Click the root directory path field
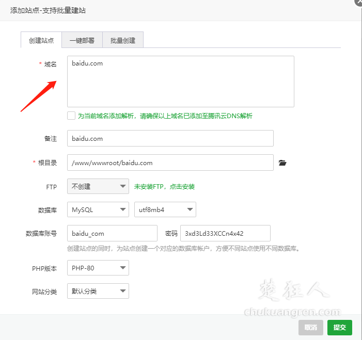The image size is (362, 340). coord(170,163)
